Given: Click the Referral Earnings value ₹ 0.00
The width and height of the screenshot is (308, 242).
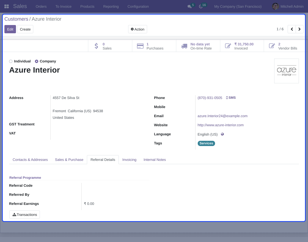Looking at the screenshot, I should point(89,204).
